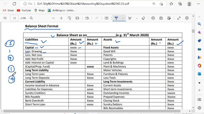Open the Games icon in the sidebar
The width and height of the screenshot is (204, 114).
(199, 57)
